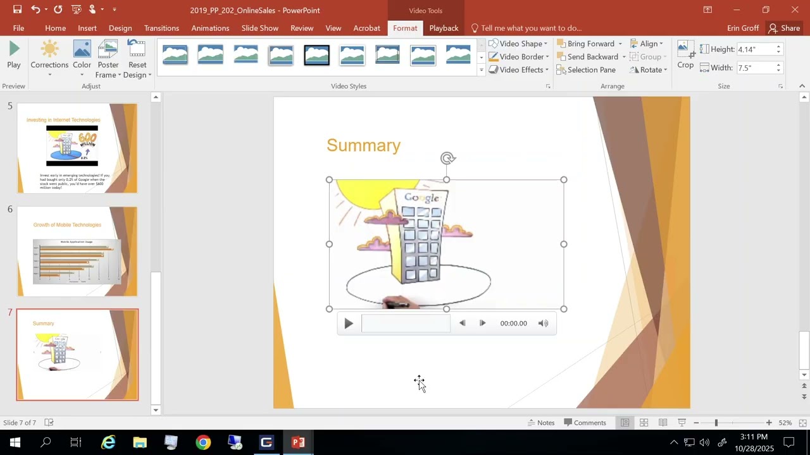Toggle the Notes pane
The image size is (810, 455).
(x=541, y=423)
